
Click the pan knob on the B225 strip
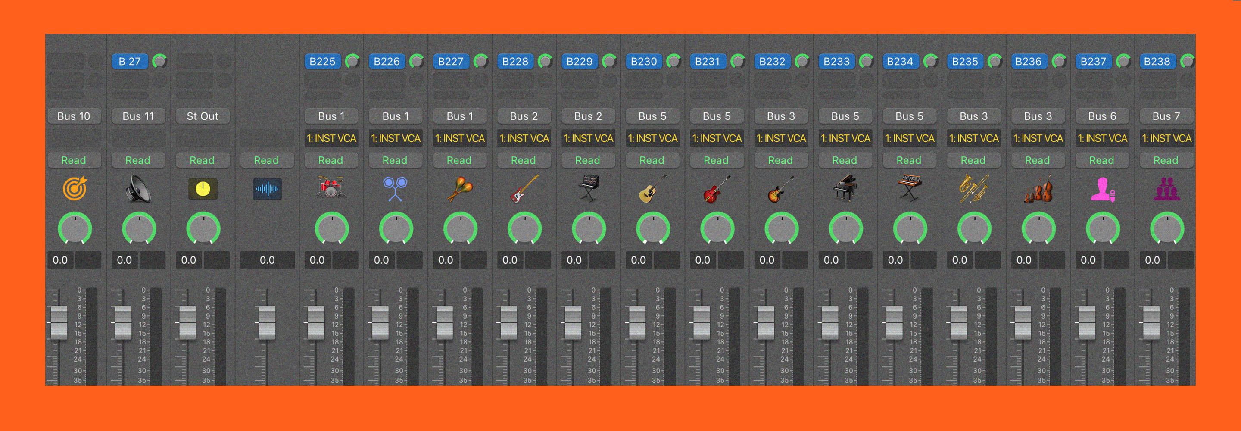[332, 228]
